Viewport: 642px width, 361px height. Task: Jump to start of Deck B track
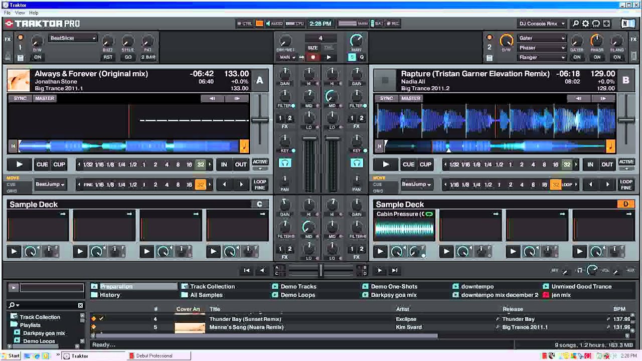pyautogui.click(x=380, y=146)
